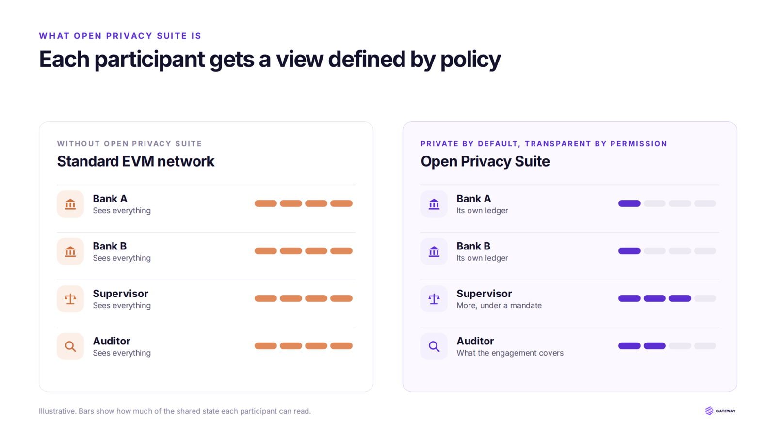
Task: Select 'Auditor' name in Open Privacy Suite
Action: click(475, 341)
